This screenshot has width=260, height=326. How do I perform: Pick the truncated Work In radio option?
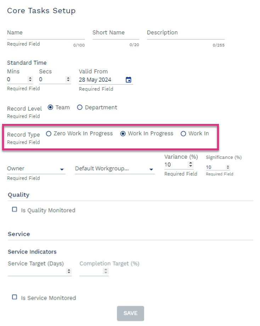(183, 134)
